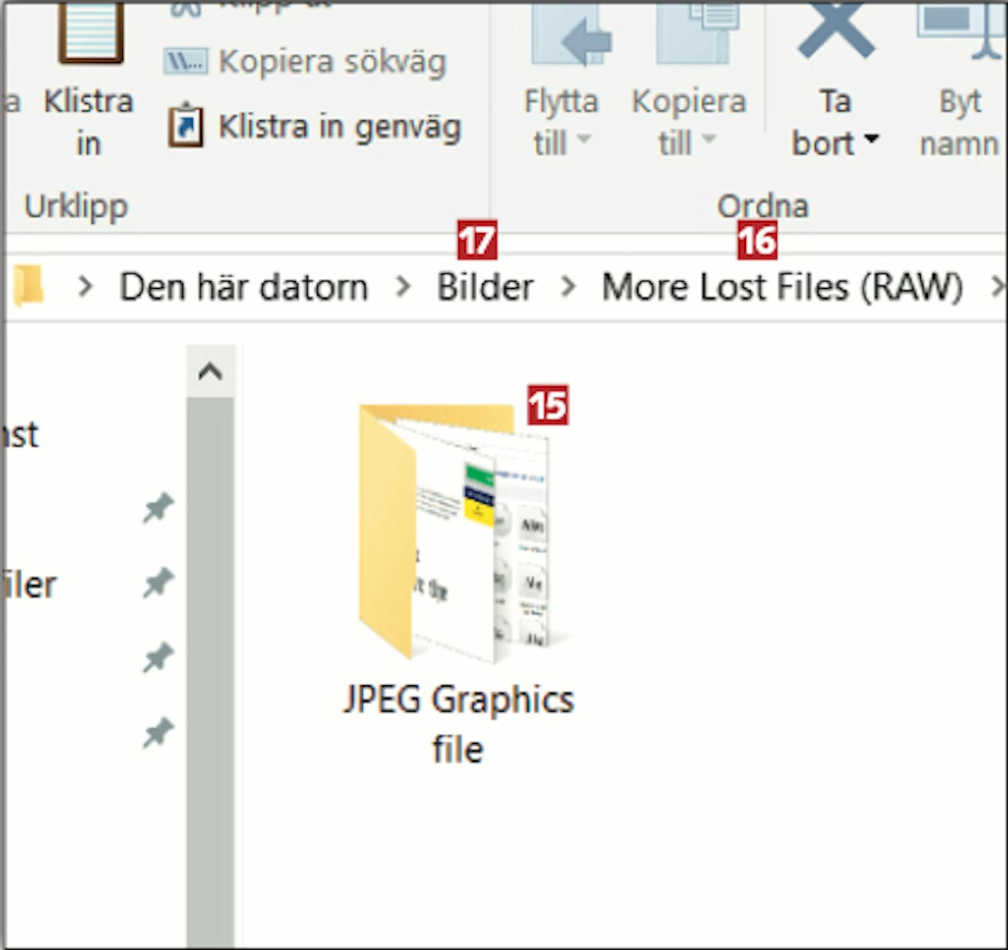The height and width of the screenshot is (950, 1008).
Task: Expand the Flytta till dropdown arrow
Action: tap(584, 139)
